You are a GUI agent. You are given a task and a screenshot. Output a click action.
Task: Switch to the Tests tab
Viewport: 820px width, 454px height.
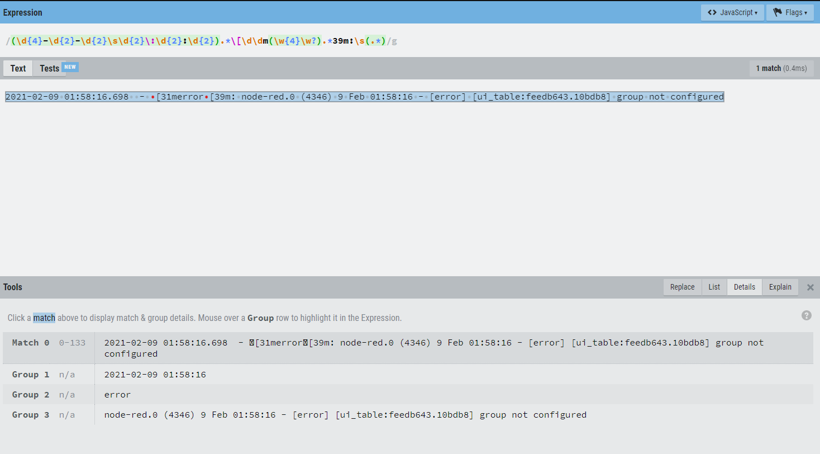(x=49, y=68)
